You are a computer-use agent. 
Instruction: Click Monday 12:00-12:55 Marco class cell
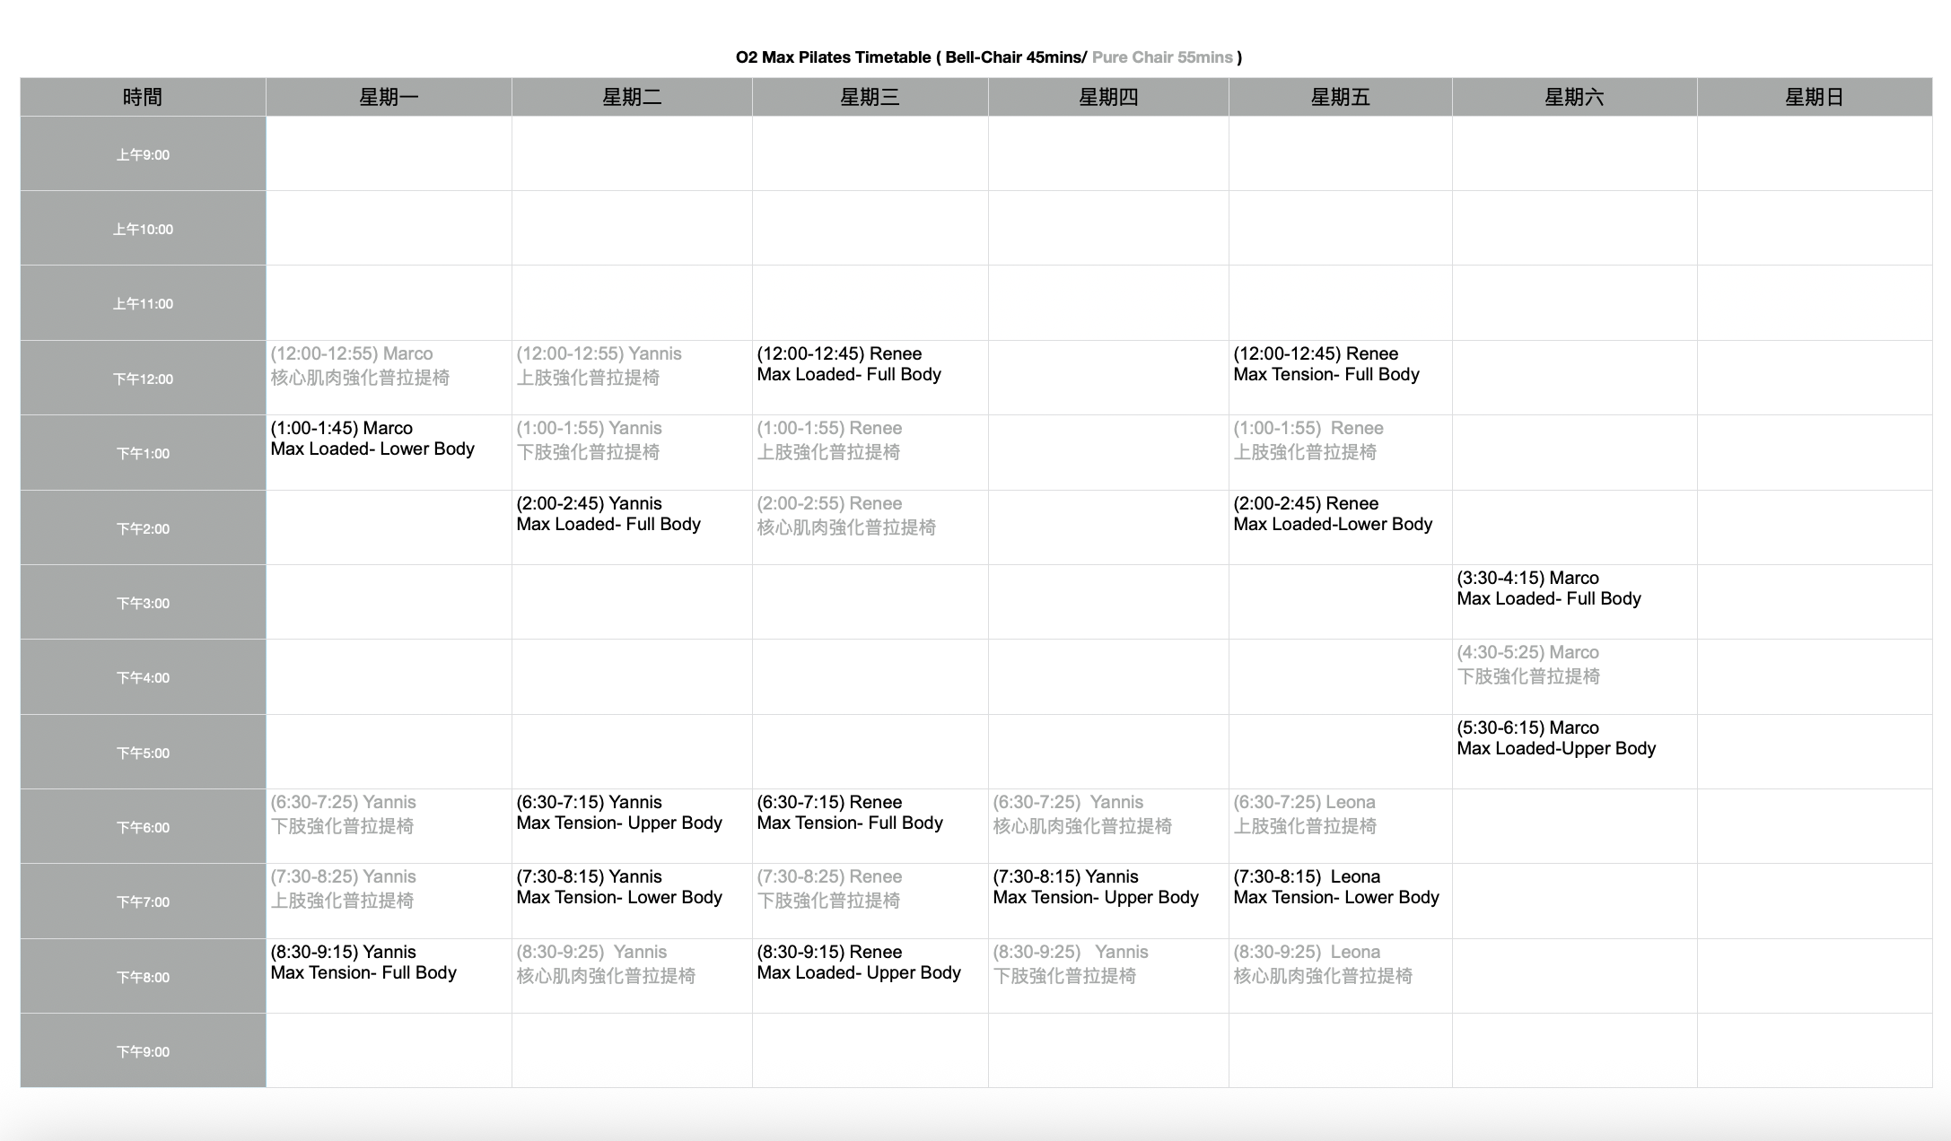tap(389, 378)
